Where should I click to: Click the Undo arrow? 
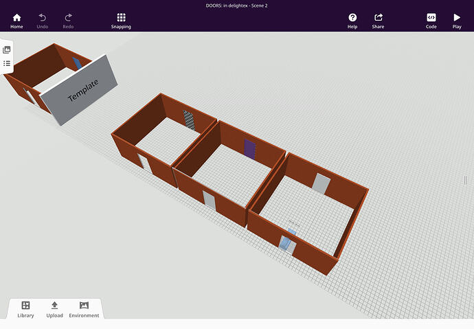click(43, 21)
